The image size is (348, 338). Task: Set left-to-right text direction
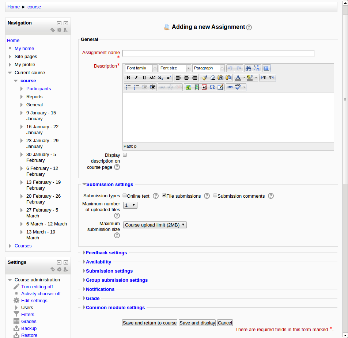[264, 77]
